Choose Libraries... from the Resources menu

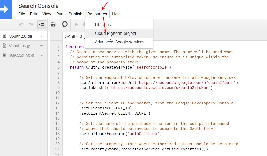tap(119, 25)
